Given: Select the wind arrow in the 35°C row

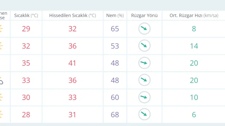Looking at the screenshot, I should (144, 63).
